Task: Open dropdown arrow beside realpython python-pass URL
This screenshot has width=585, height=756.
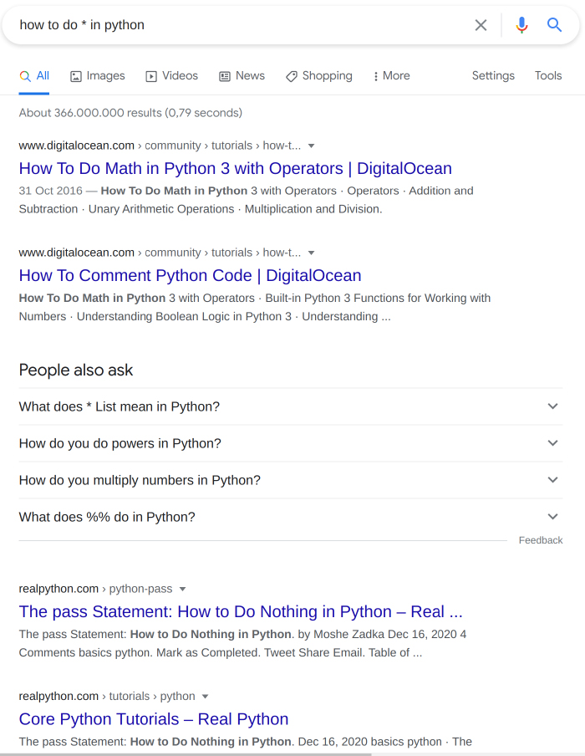Action: coord(183,589)
